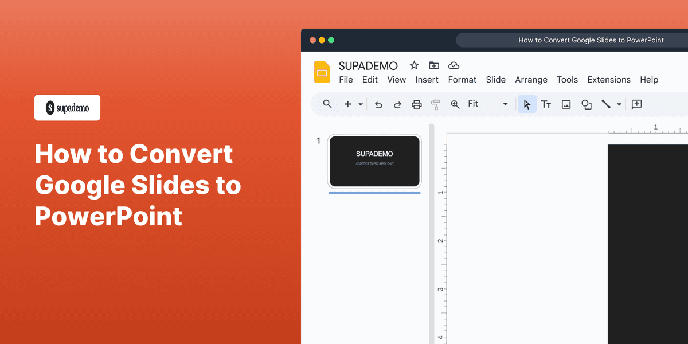Open the Extensions menu
The image size is (688, 344).
tap(609, 80)
